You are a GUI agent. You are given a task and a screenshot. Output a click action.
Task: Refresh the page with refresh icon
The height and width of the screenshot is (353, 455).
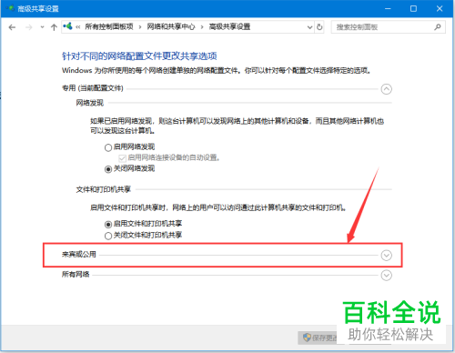point(319,27)
